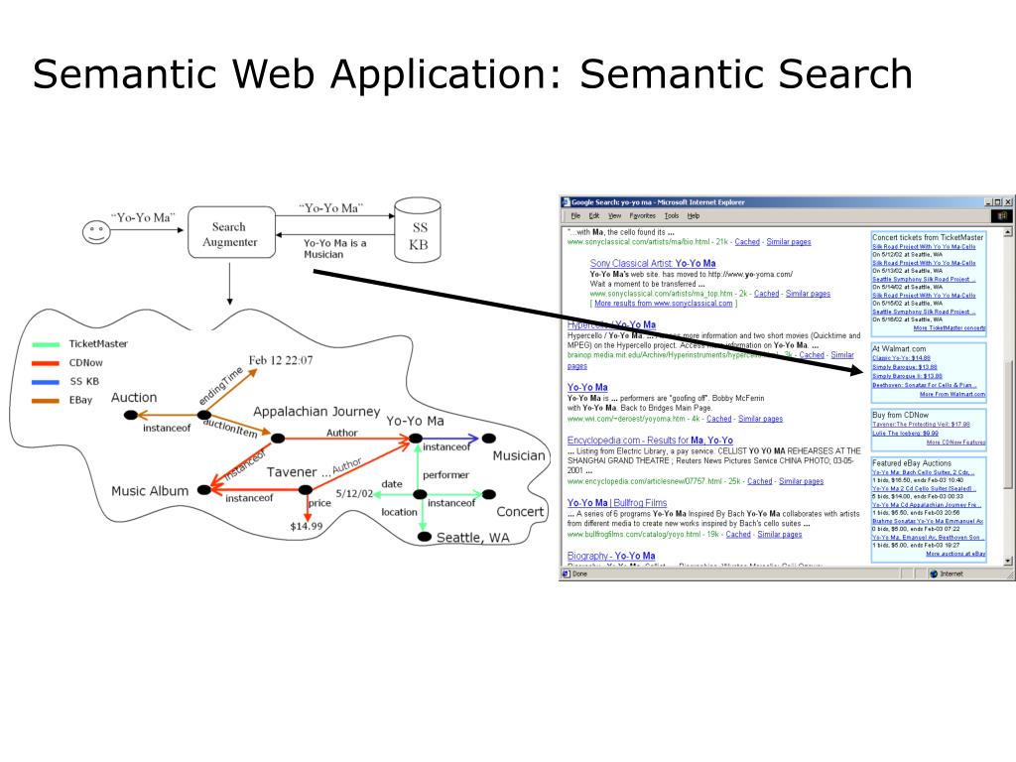Open the Yo-Yo Ma | Bullfrog Films result
The height and width of the screenshot is (762, 1016).
(x=617, y=503)
